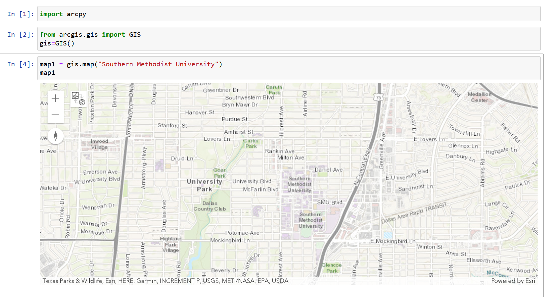Viewport: 544px width, 297px height.
Task: Click the 'McFarlin Blvd' street label
Action: coord(261,189)
